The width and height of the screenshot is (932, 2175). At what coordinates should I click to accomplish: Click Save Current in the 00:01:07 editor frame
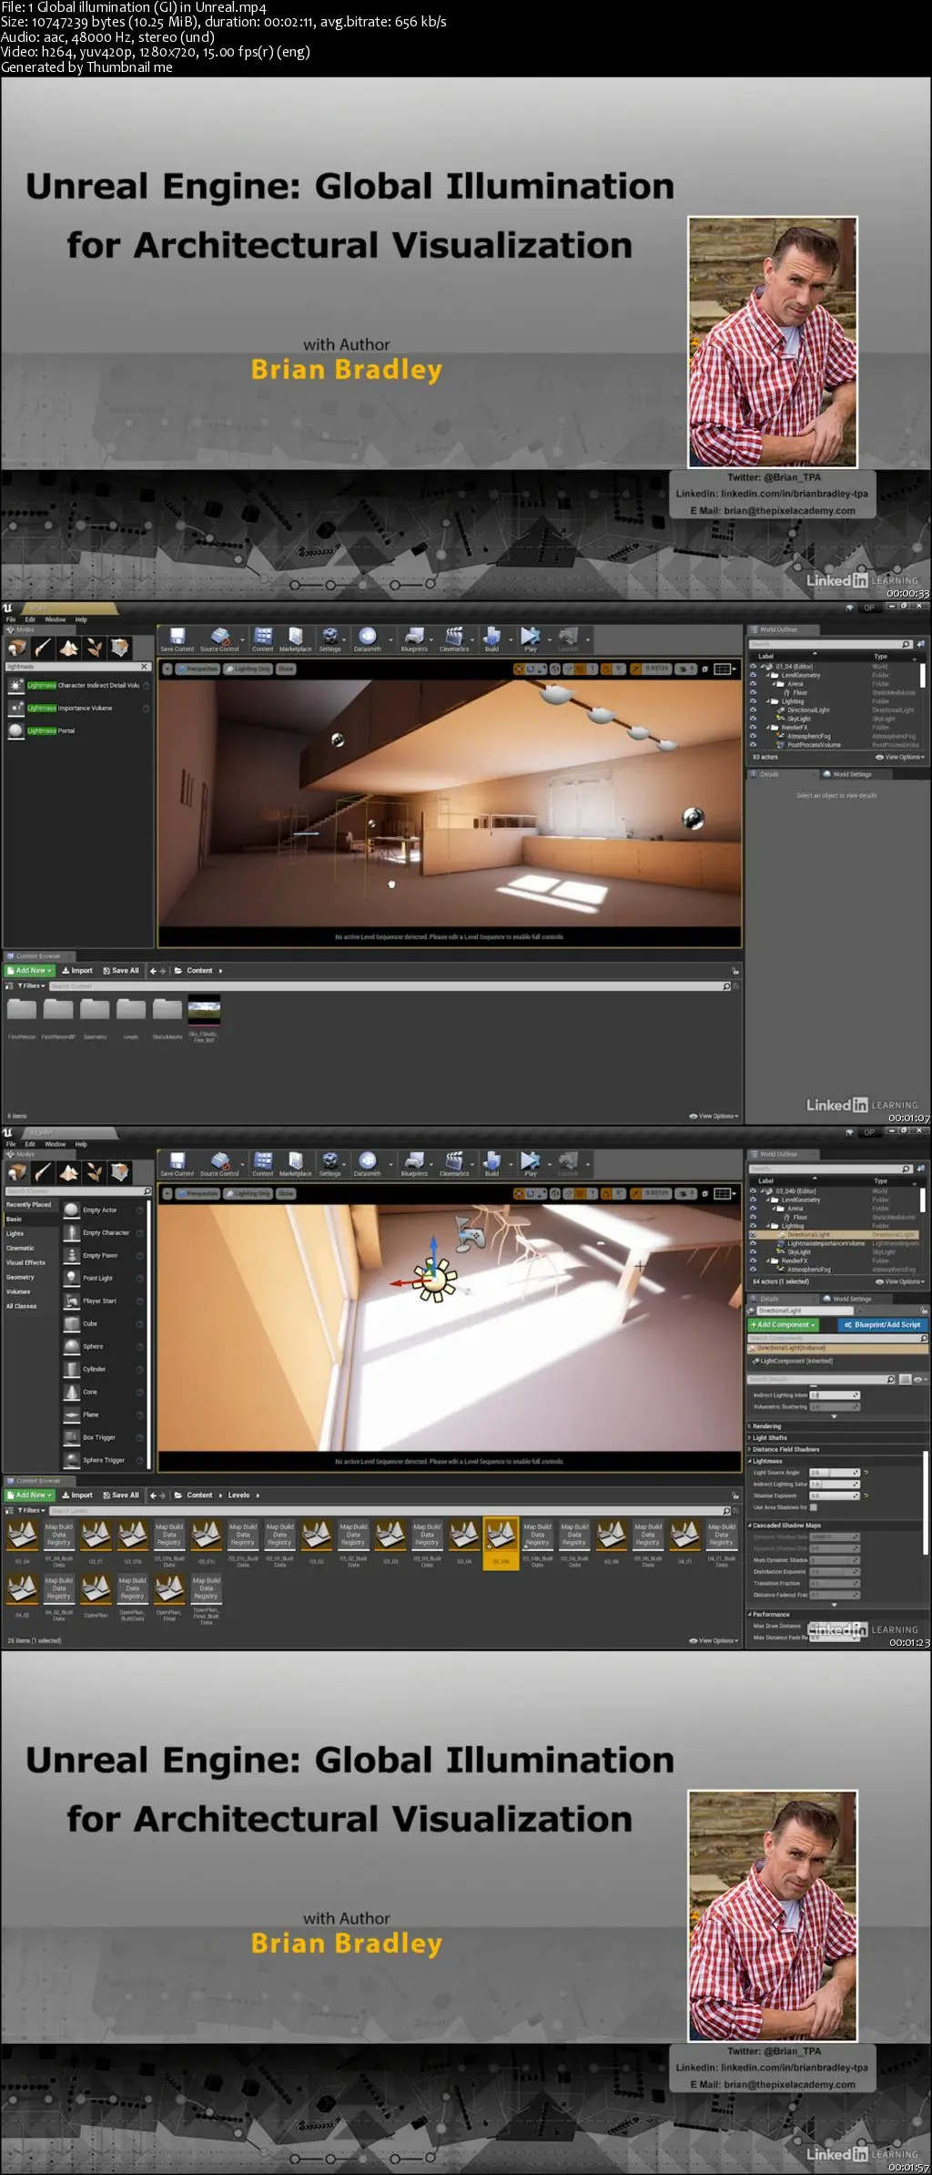coord(177,638)
